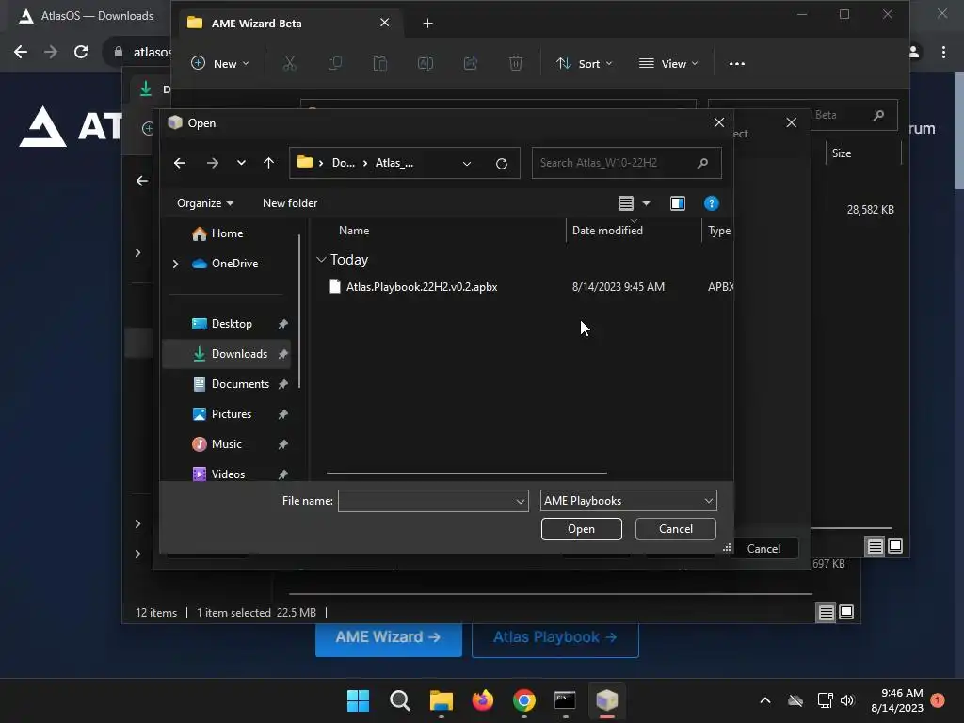Change view layout icon in Open dialog
The width and height of the screenshot is (964, 723).
click(626, 203)
